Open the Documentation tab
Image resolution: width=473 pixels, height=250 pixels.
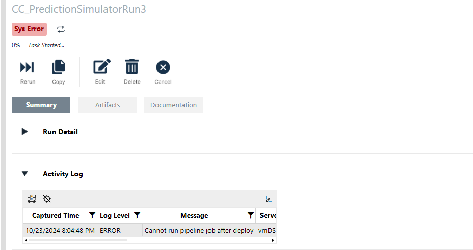pos(173,105)
